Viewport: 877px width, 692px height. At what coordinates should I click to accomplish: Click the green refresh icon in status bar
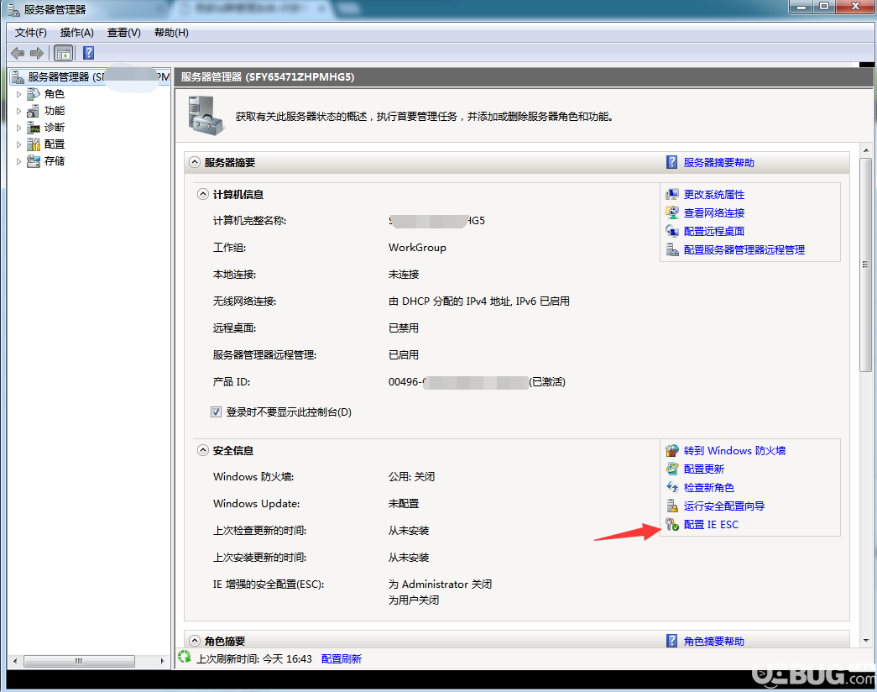click(184, 657)
